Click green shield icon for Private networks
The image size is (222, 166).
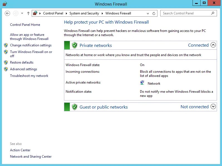tap(75, 45)
